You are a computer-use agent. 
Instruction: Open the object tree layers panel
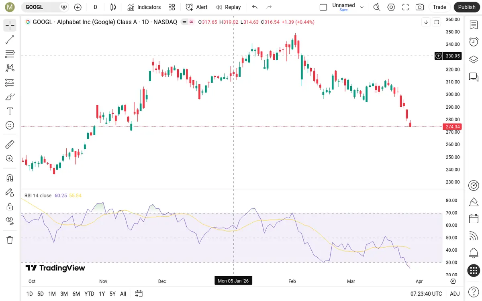(x=474, y=59)
